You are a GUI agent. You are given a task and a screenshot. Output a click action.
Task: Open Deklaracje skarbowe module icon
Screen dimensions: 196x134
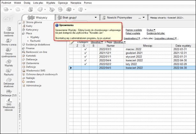[x=9, y=82]
